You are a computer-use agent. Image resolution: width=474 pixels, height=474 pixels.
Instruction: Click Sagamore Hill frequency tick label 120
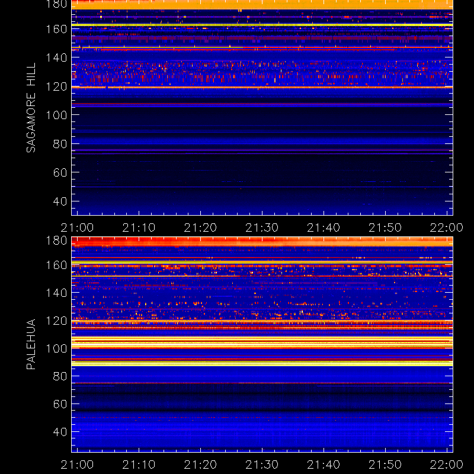click(56, 87)
